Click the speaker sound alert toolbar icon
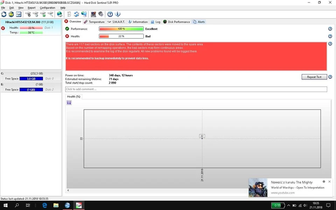Image resolution: width=336 pixels, height=210 pixels. click(x=101, y=14)
